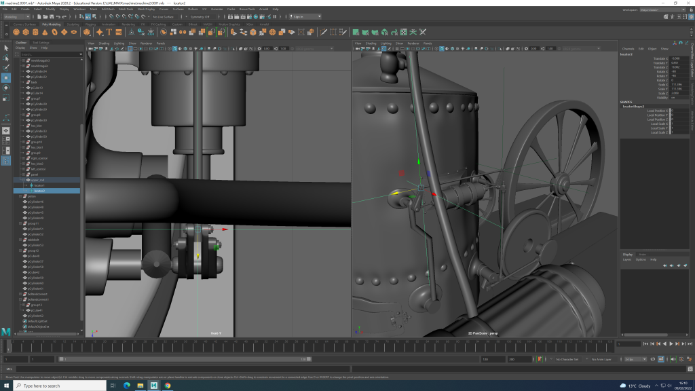
Task: Toggle the auto keyframe button
Action: [662, 359]
